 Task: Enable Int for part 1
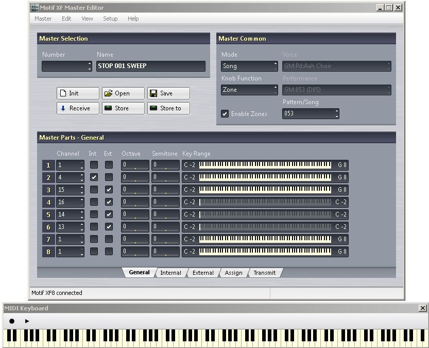[94, 165]
